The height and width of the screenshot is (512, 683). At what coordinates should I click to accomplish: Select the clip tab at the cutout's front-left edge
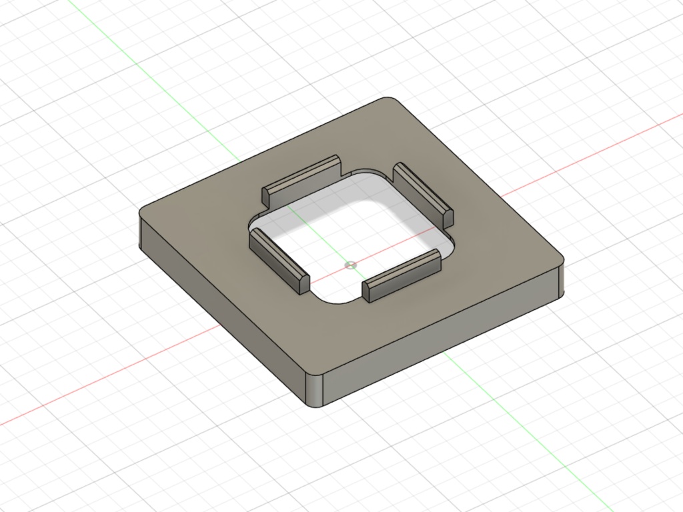tap(279, 261)
